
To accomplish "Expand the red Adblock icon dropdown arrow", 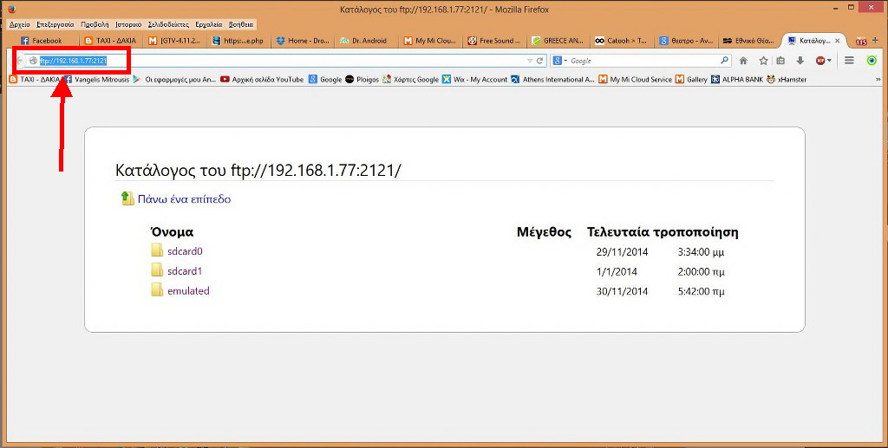I will point(829,61).
